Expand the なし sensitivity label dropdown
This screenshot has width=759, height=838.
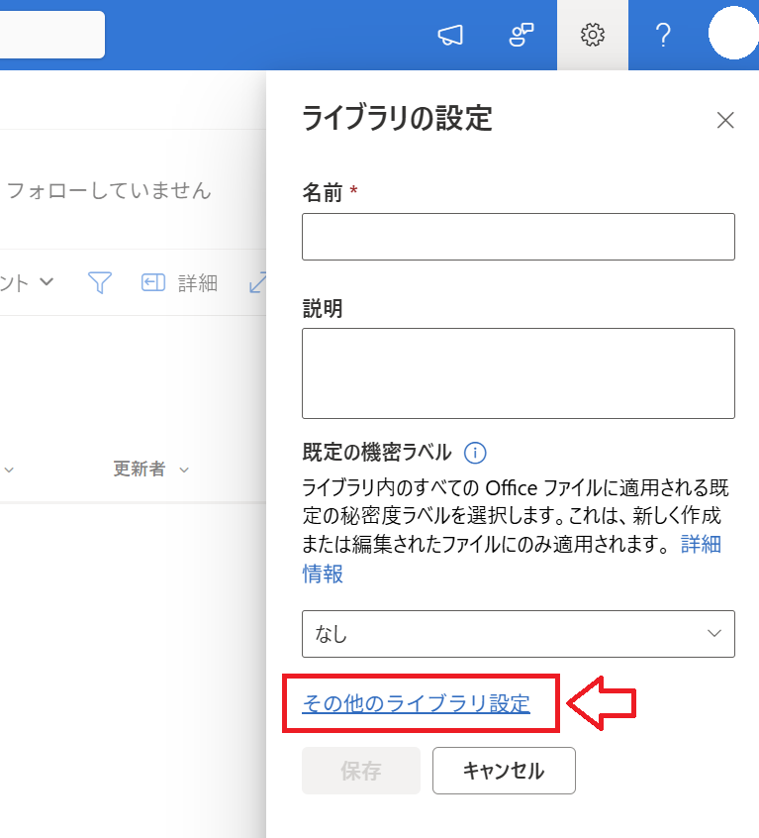click(519, 634)
